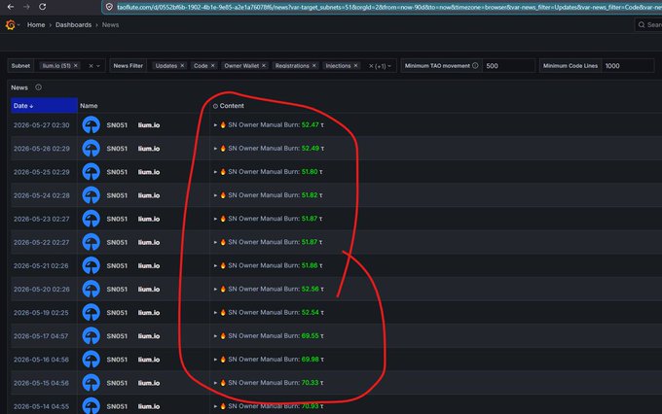Click the News panel info icon
Screen dimensions: 662x414
tap(38, 87)
